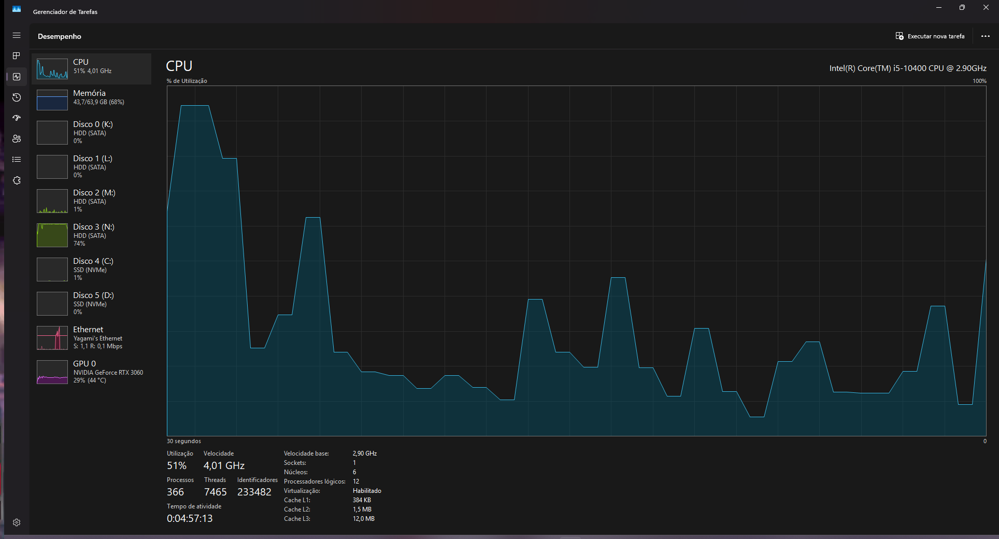999x539 pixels.
Task: Select the Ethernet performance item
Action: pos(92,337)
